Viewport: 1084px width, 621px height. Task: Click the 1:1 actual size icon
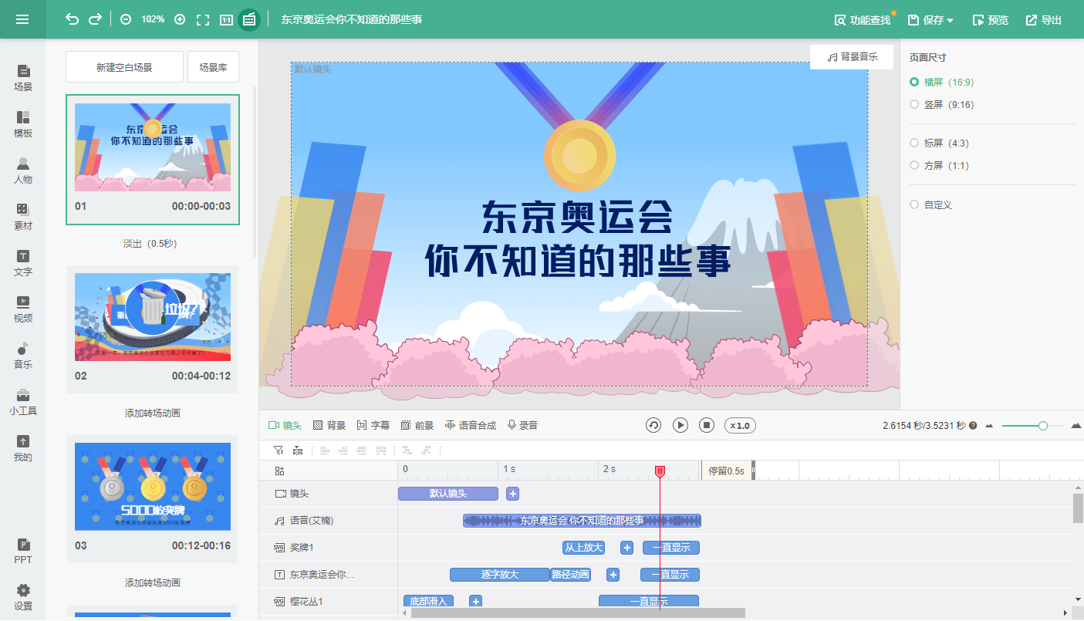(226, 19)
